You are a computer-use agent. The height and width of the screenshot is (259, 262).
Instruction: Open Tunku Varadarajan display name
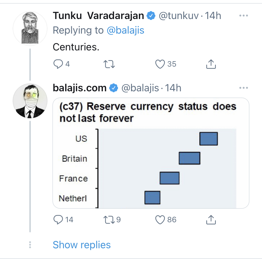point(98,16)
